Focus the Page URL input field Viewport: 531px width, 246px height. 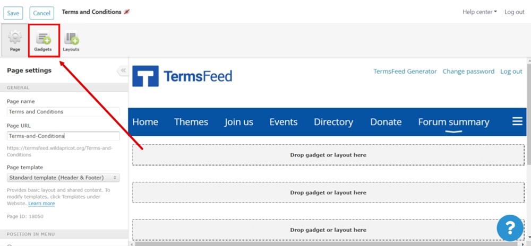point(63,136)
